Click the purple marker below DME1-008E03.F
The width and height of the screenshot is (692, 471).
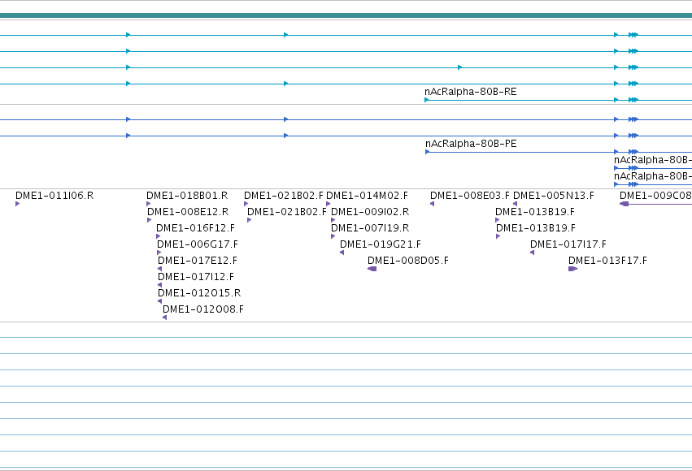432,204
